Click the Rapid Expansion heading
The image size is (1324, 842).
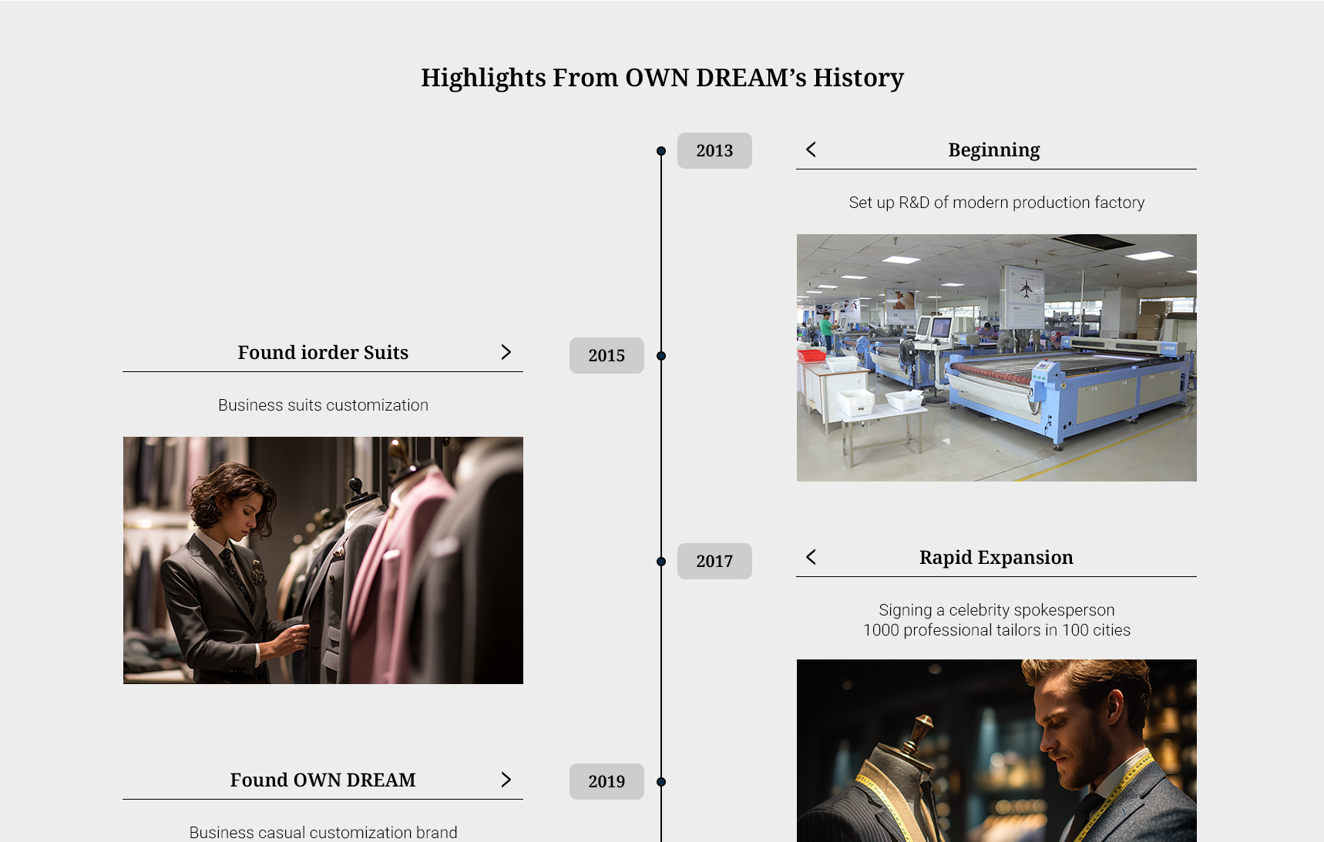tap(996, 557)
